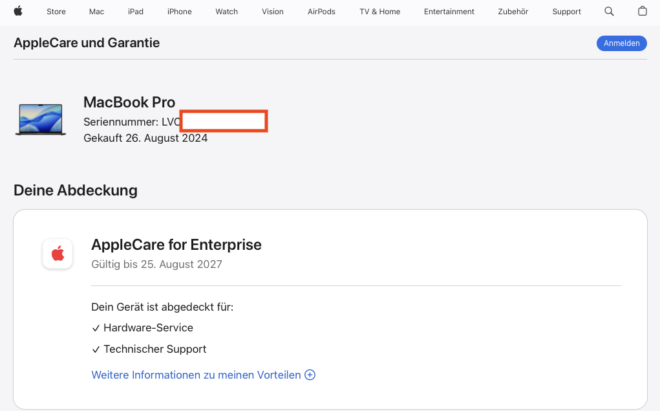
Task: Open the shopping bag icon
Action: [x=642, y=12]
